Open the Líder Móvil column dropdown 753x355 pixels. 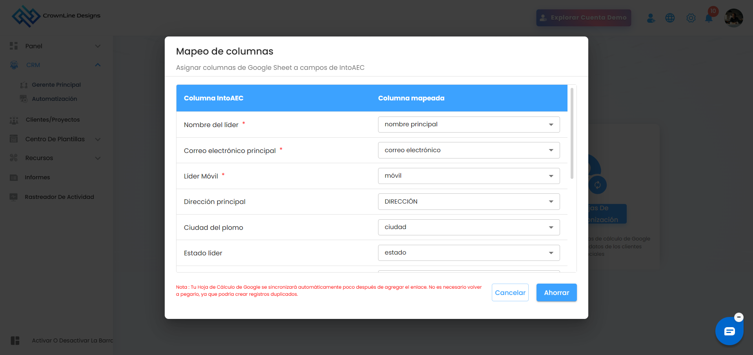469,176
